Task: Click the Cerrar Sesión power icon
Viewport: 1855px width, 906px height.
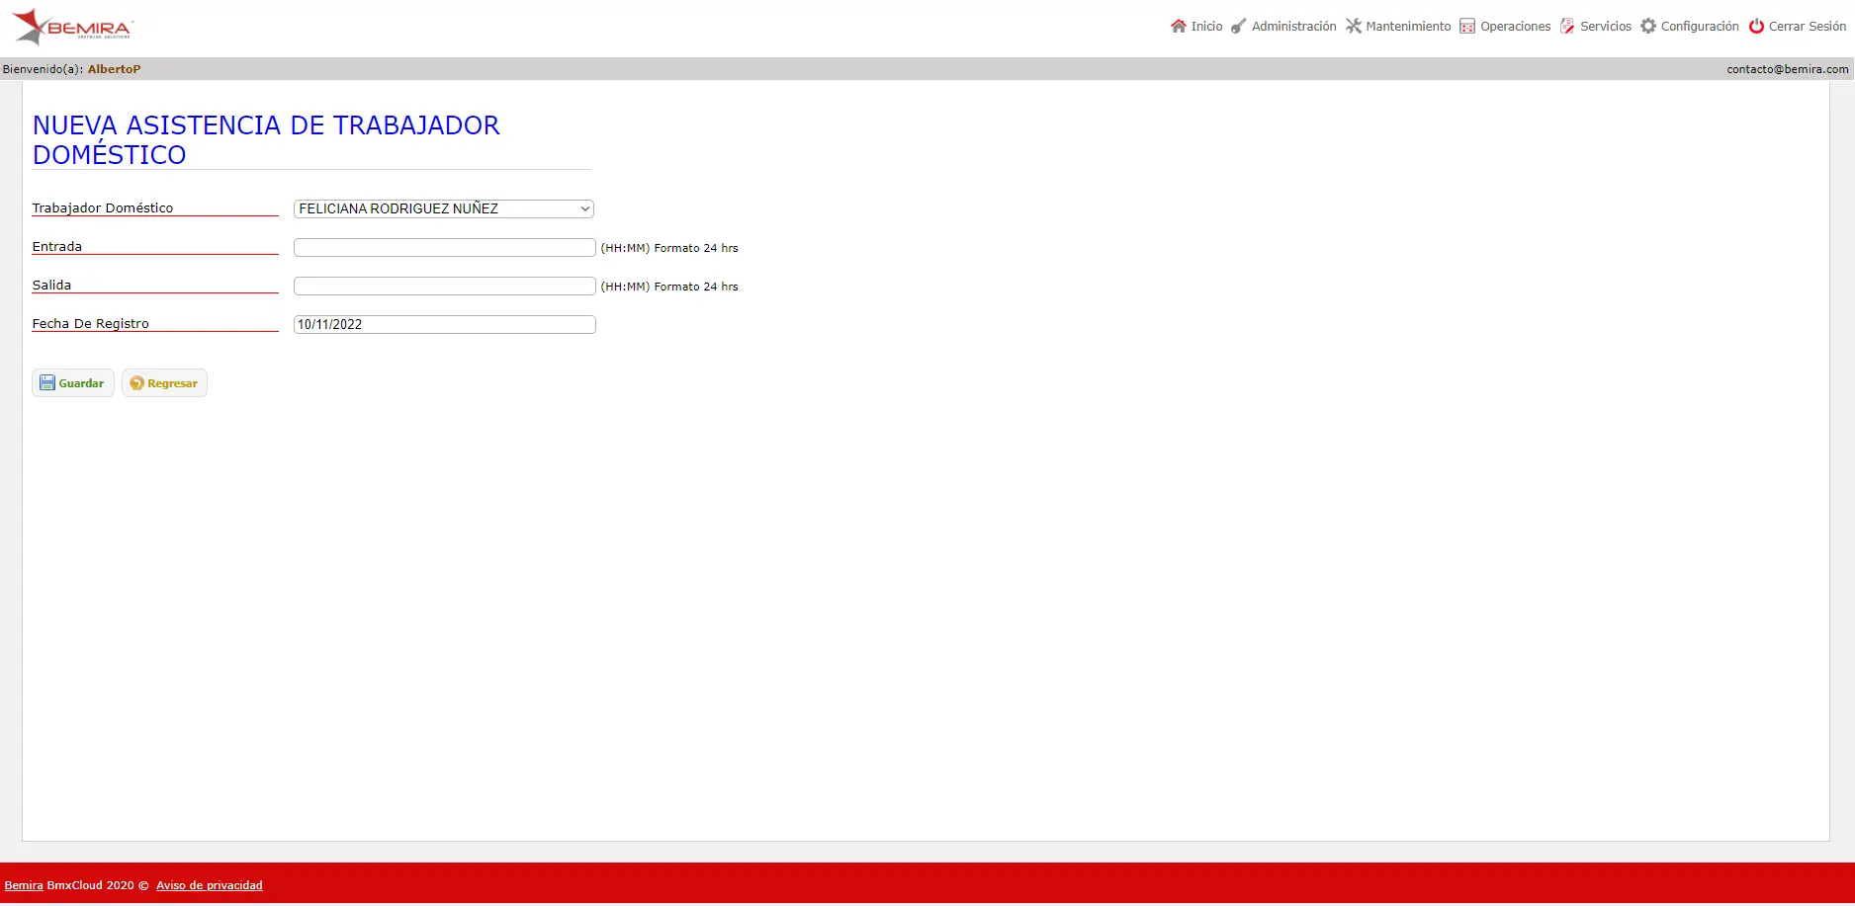Action: 1756,26
